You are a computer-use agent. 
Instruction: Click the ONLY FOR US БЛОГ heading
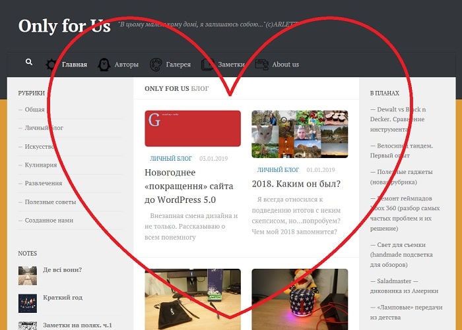pyautogui.click(x=176, y=88)
